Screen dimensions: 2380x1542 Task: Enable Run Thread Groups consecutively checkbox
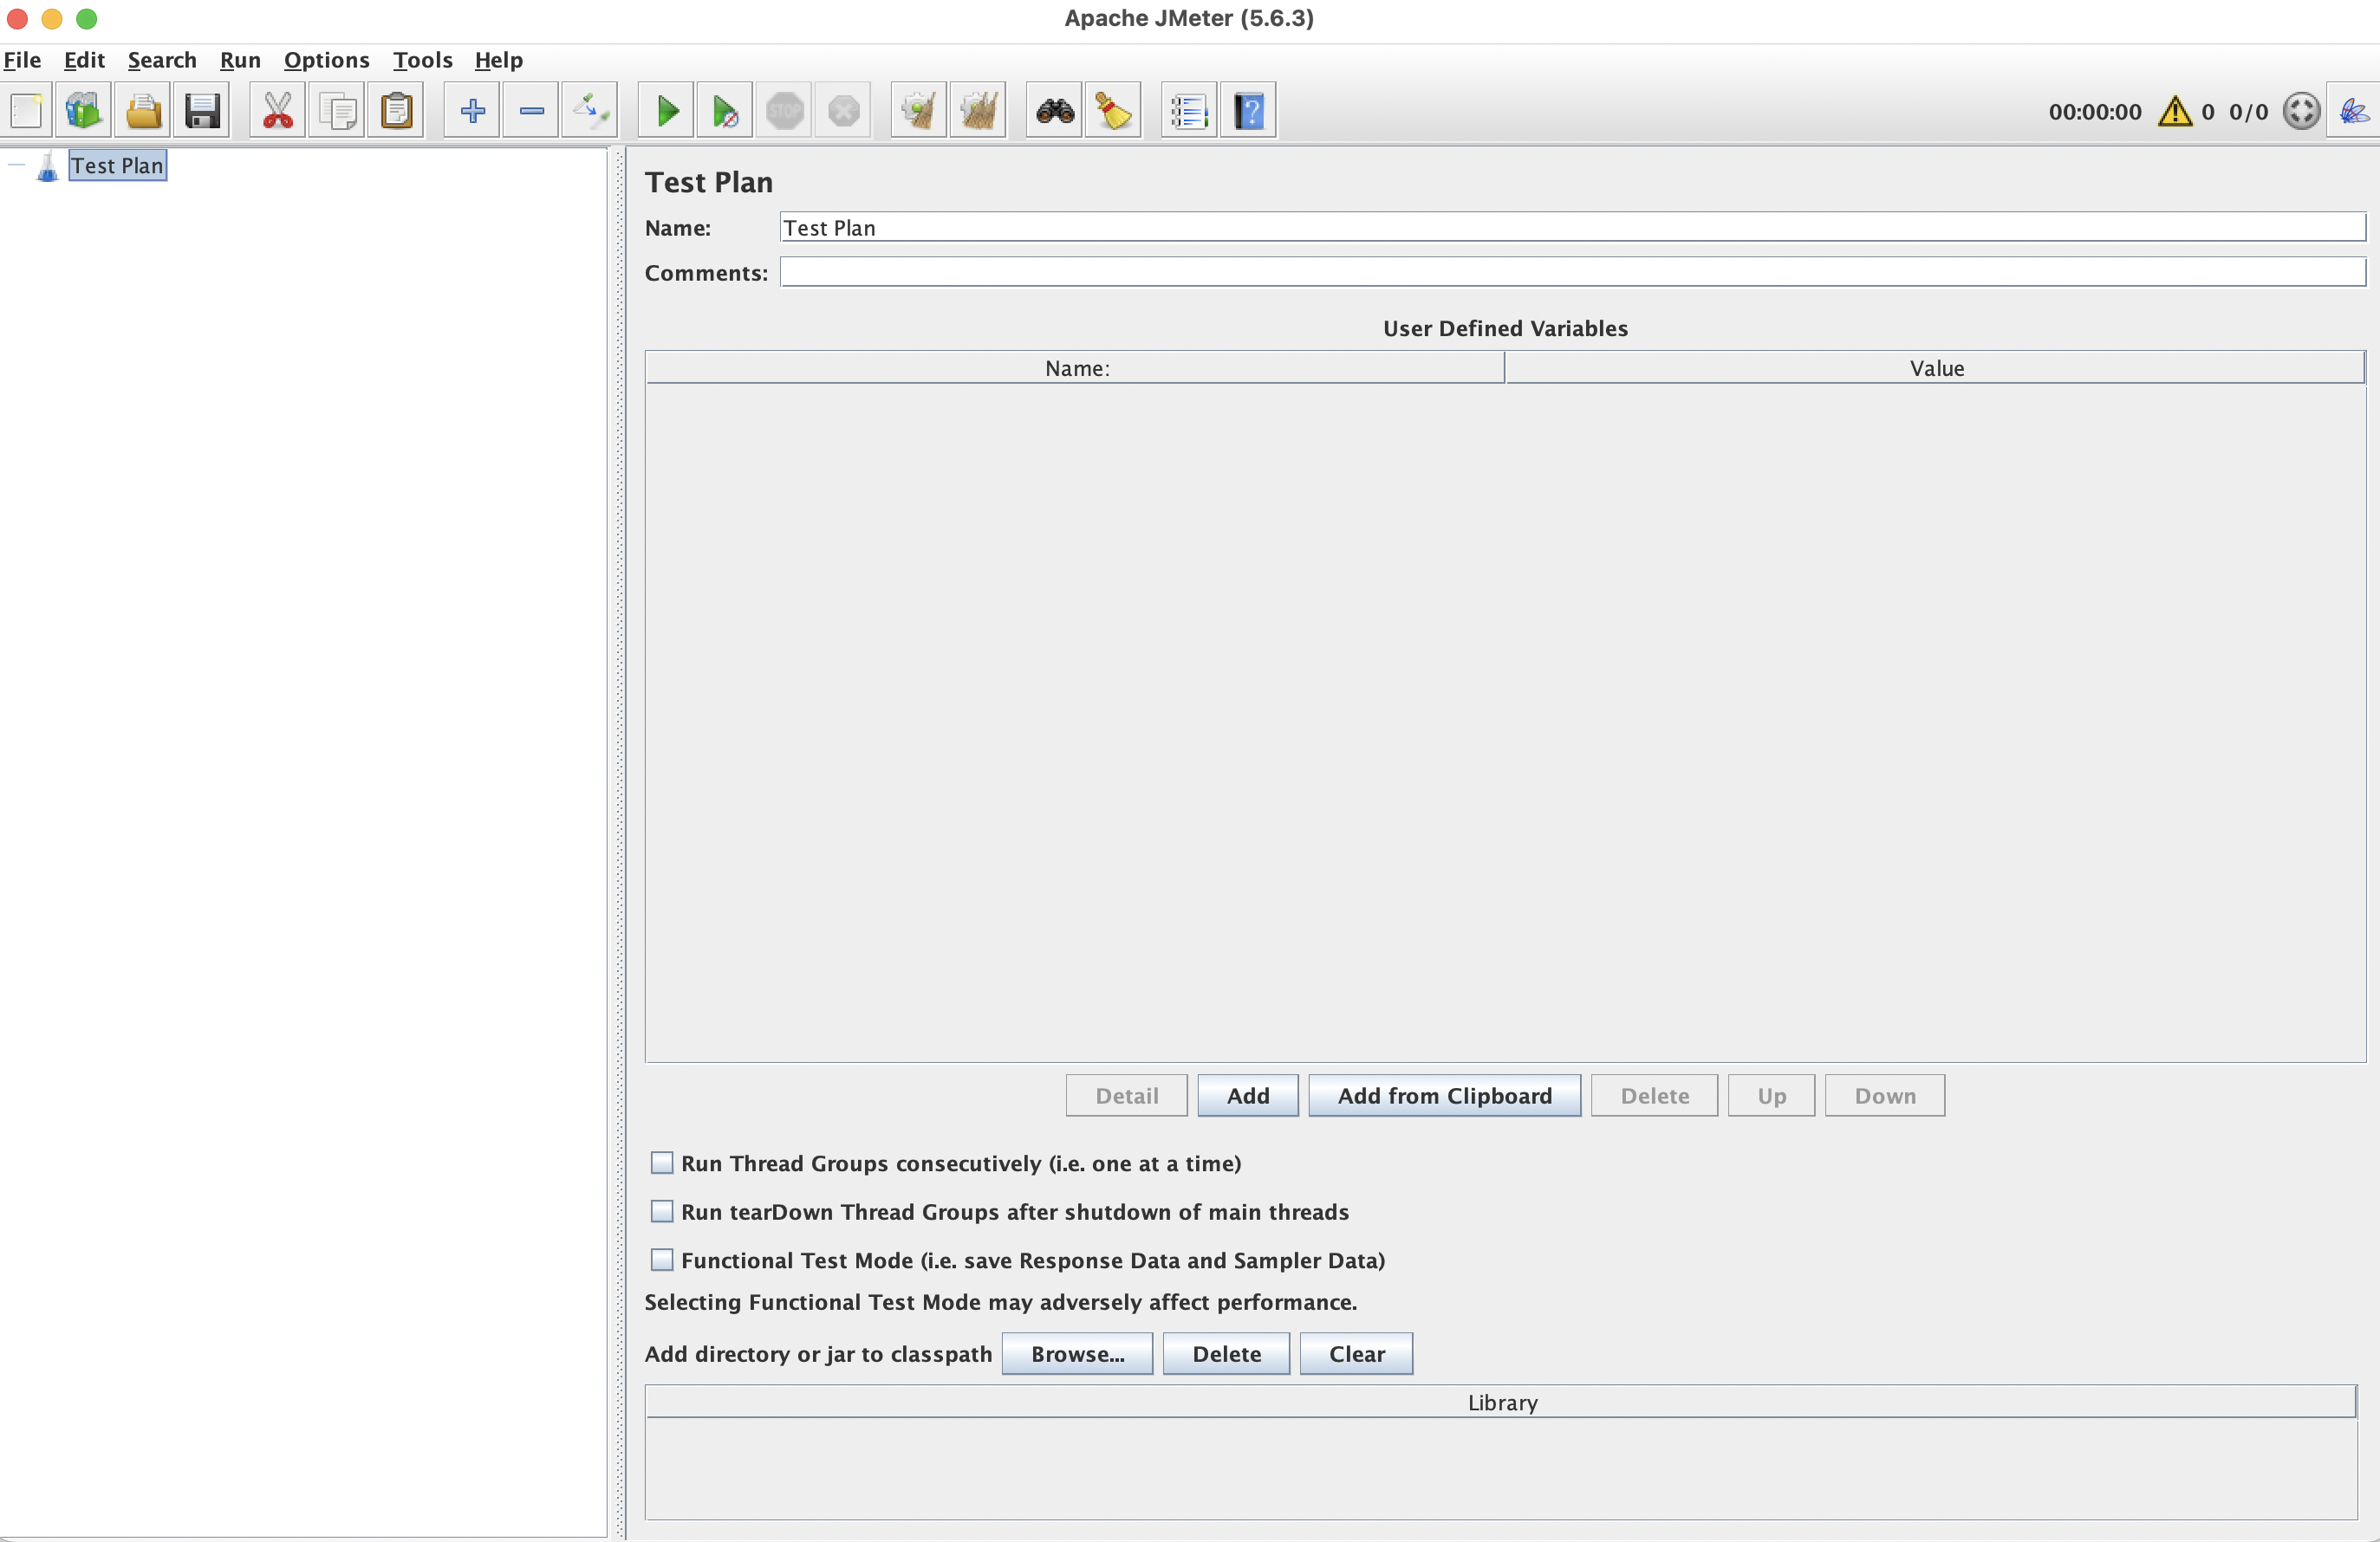[x=662, y=1163]
